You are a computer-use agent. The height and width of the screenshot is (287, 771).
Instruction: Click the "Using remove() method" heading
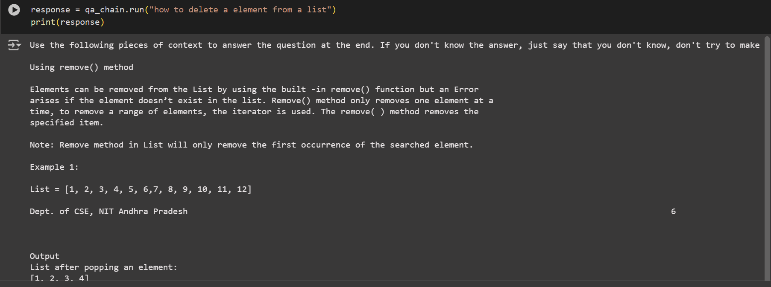coord(82,67)
